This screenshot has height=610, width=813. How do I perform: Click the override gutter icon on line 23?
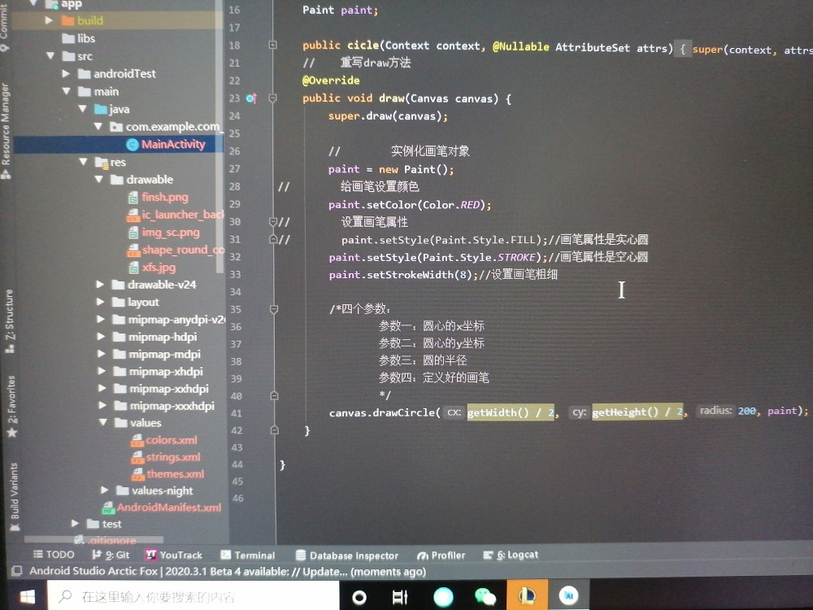(x=251, y=98)
